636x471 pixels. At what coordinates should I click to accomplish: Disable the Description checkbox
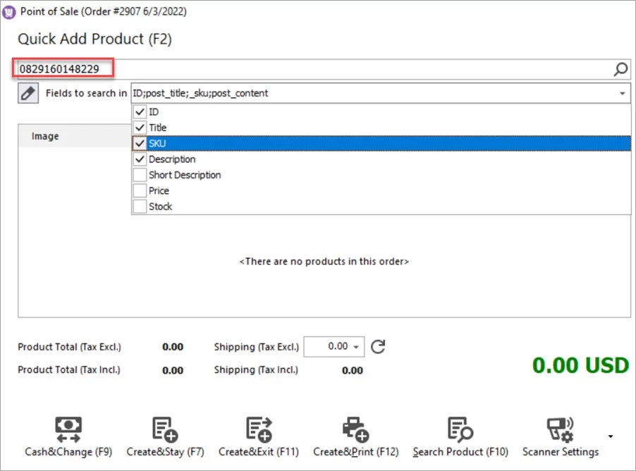click(140, 159)
